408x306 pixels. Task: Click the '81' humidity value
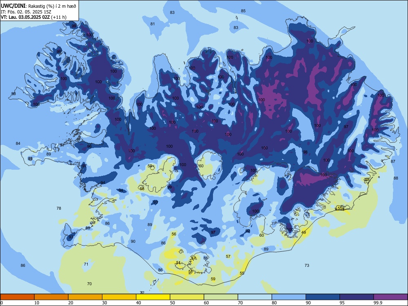click(153, 24)
